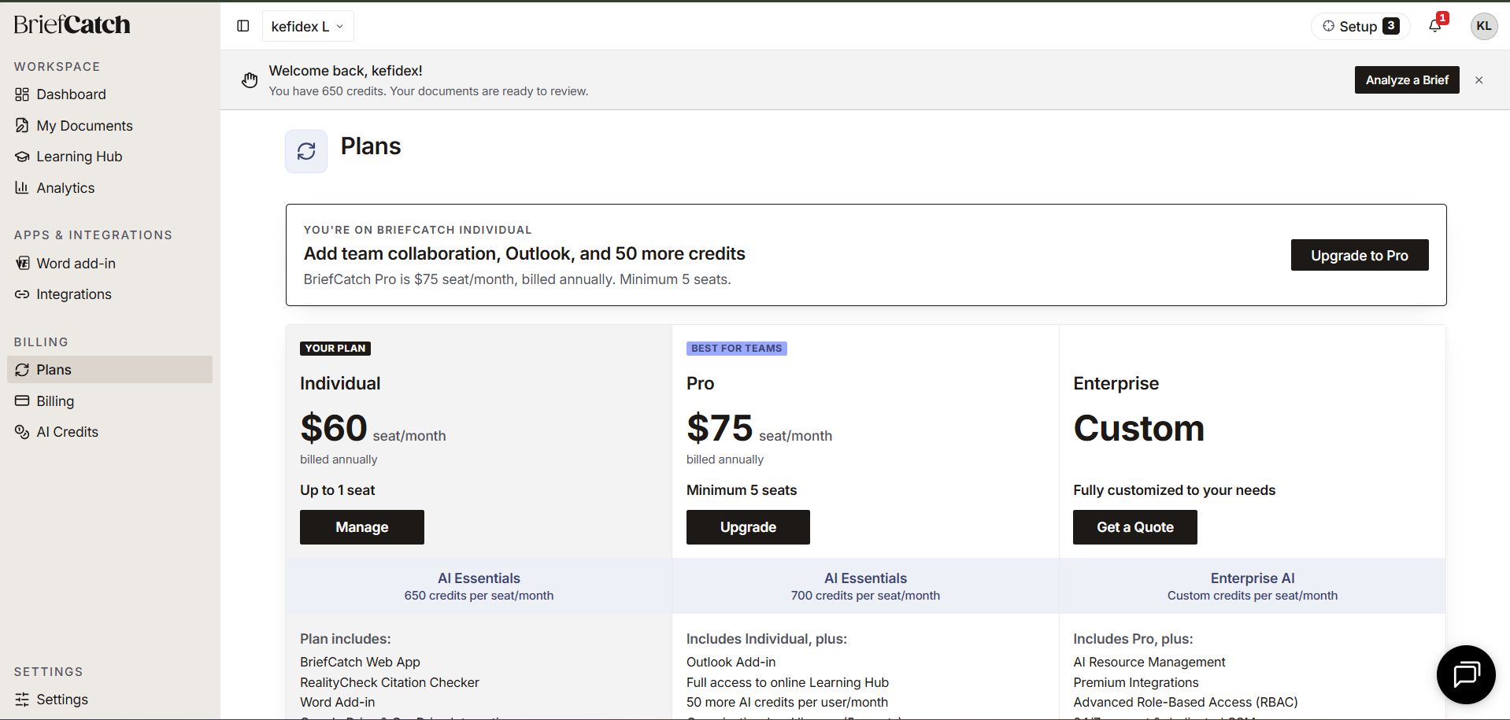Click the Integrations link icon
The image size is (1510, 720).
22,294
